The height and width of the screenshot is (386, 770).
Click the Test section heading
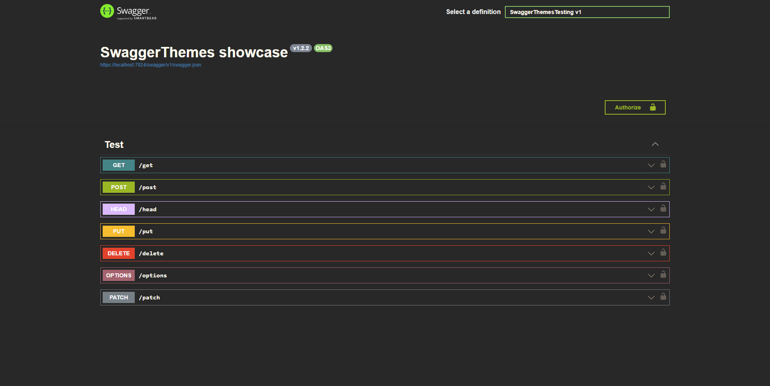[114, 145]
